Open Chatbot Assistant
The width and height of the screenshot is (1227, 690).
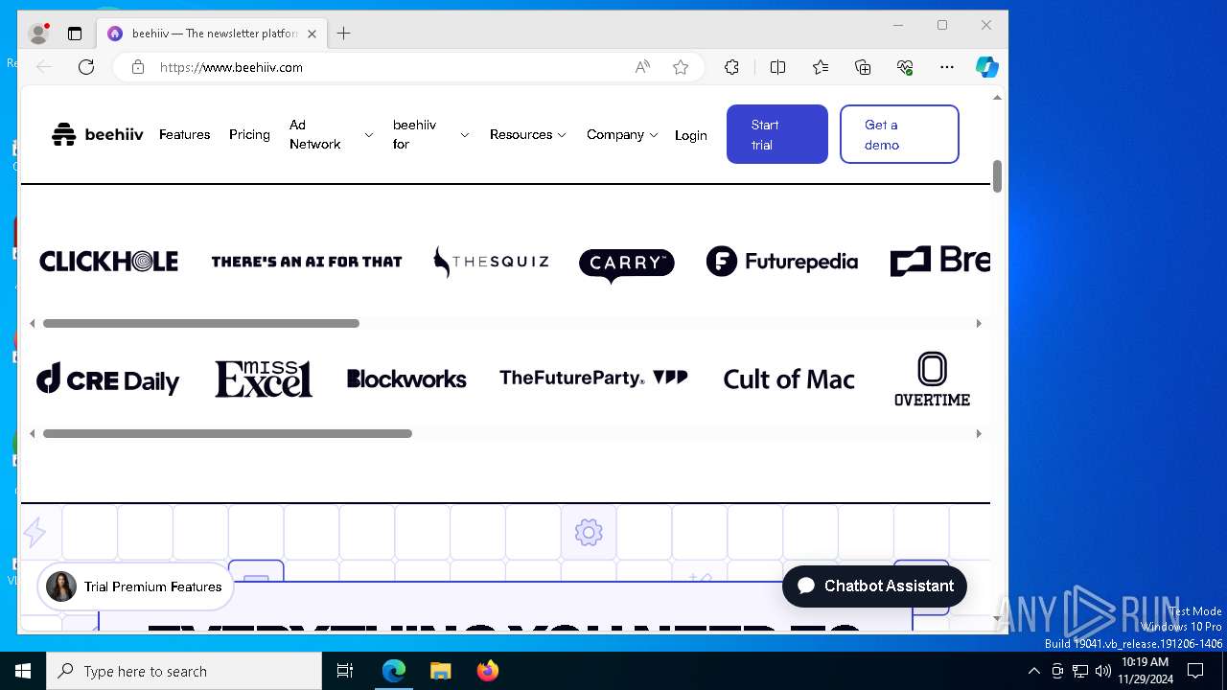pos(874,586)
